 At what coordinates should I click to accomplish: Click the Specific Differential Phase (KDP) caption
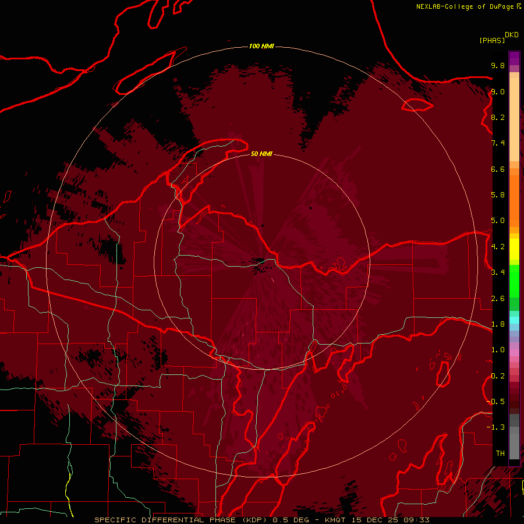point(180,520)
